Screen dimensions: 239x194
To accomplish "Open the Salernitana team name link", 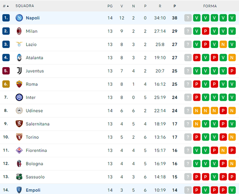I will (38, 124).
